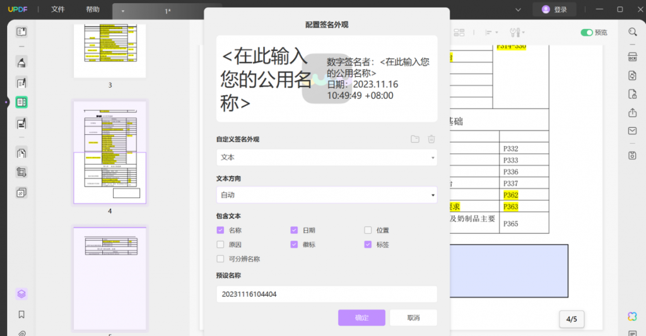
Task: Select page 5 thumbnail
Action: coord(110,279)
